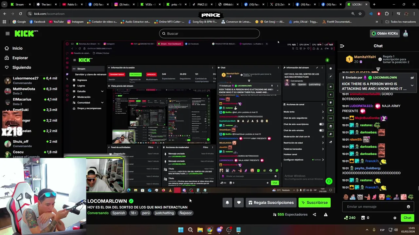Click the Discord icon in taskbar
The height and width of the screenshot is (235, 419).
[x=219, y=230]
